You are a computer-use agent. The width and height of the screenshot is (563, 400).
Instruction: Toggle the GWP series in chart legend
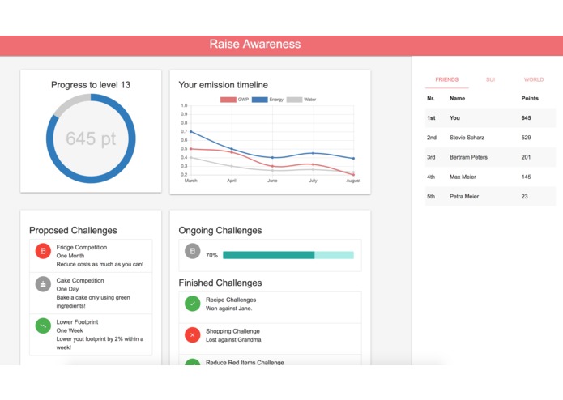(x=234, y=100)
